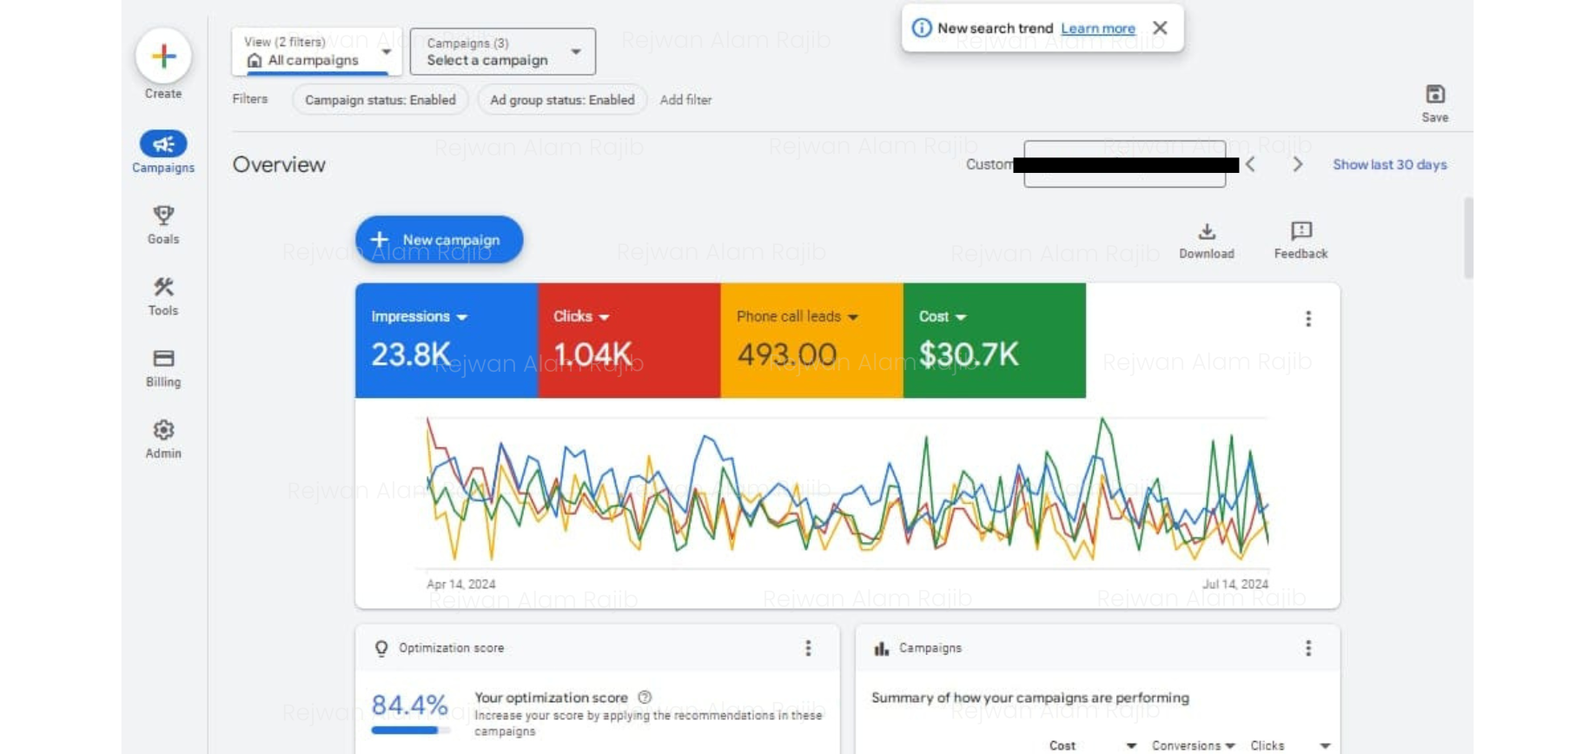Remove Campaign status Enabled filter chip
This screenshot has width=1595, height=754.
(x=380, y=100)
